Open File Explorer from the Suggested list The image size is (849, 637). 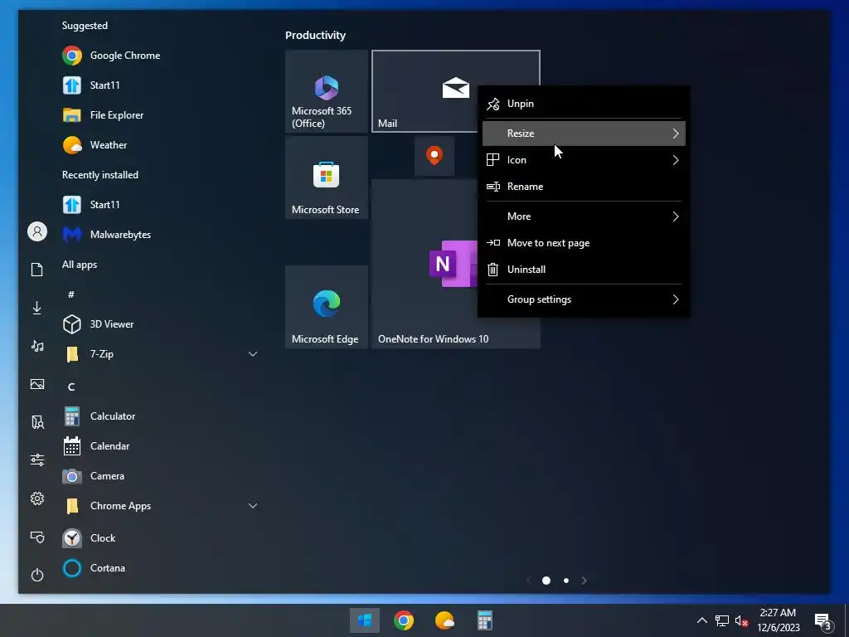click(x=103, y=114)
